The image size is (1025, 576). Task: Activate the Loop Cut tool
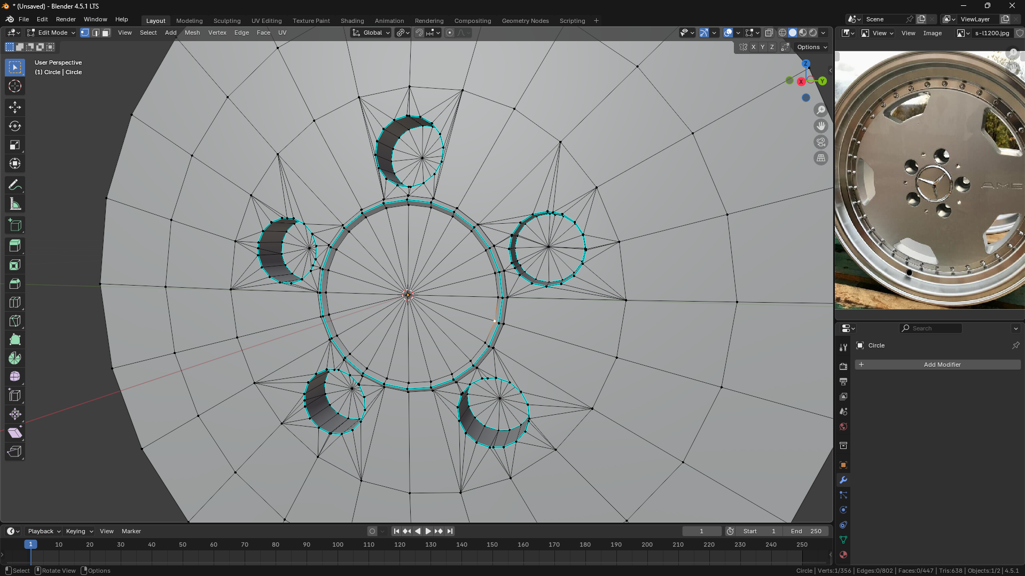point(15,302)
